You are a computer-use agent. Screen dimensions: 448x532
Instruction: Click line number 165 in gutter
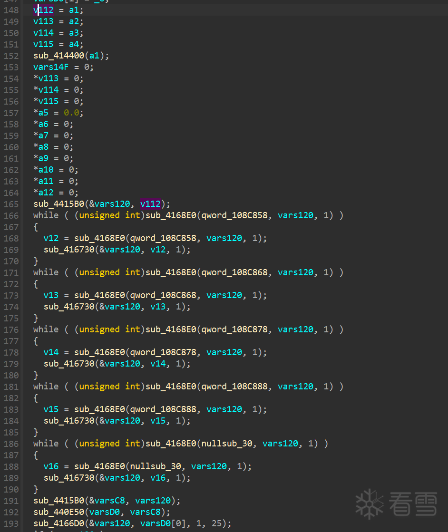pos(11,204)
